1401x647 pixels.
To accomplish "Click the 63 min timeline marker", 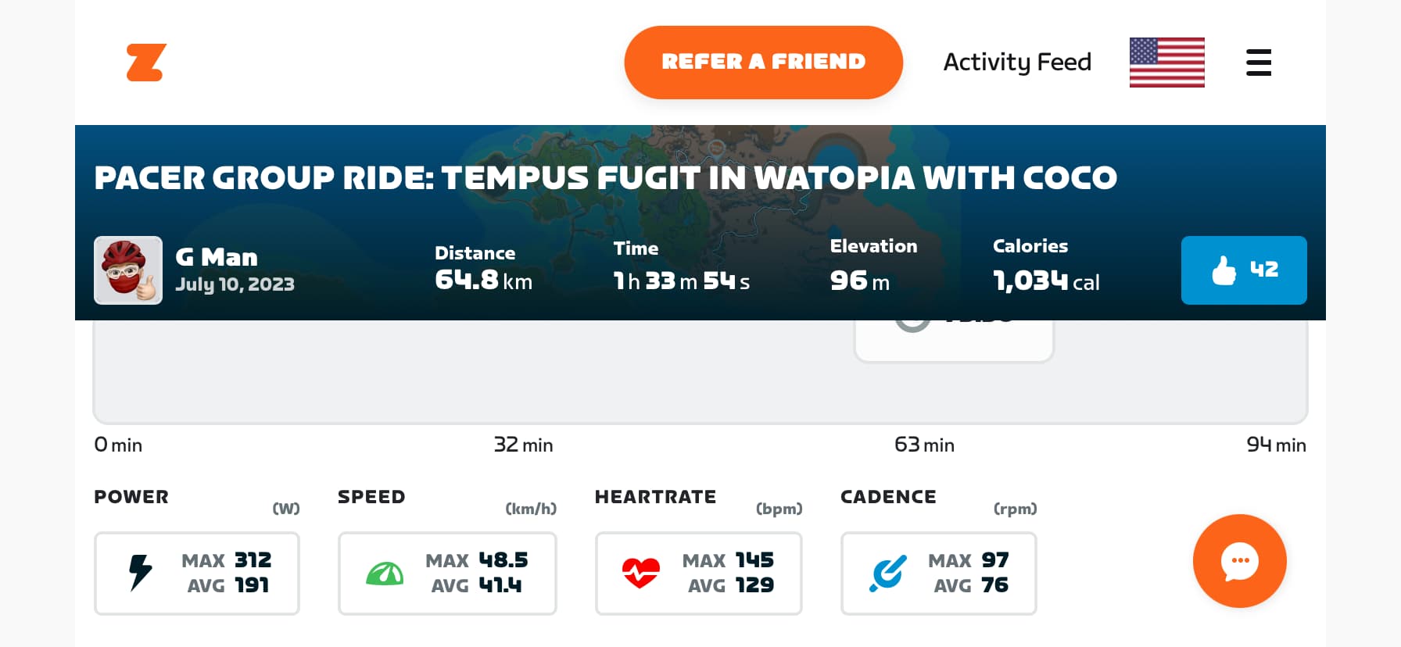I will 924,445.
